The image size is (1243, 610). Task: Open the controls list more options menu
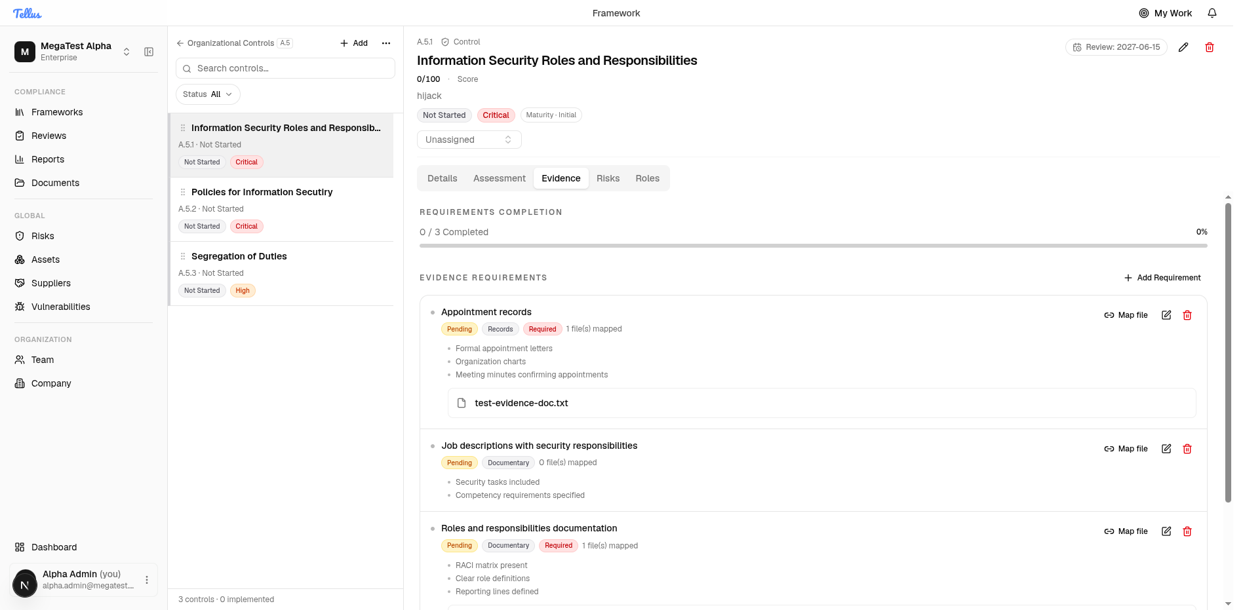point(386,43)
